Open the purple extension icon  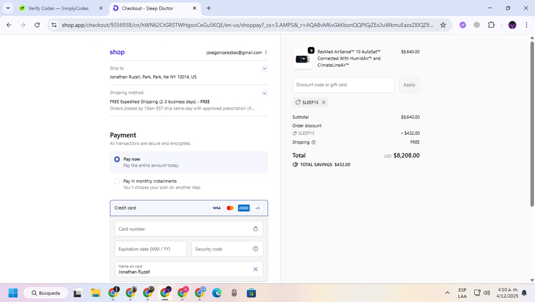click(463, 25)
